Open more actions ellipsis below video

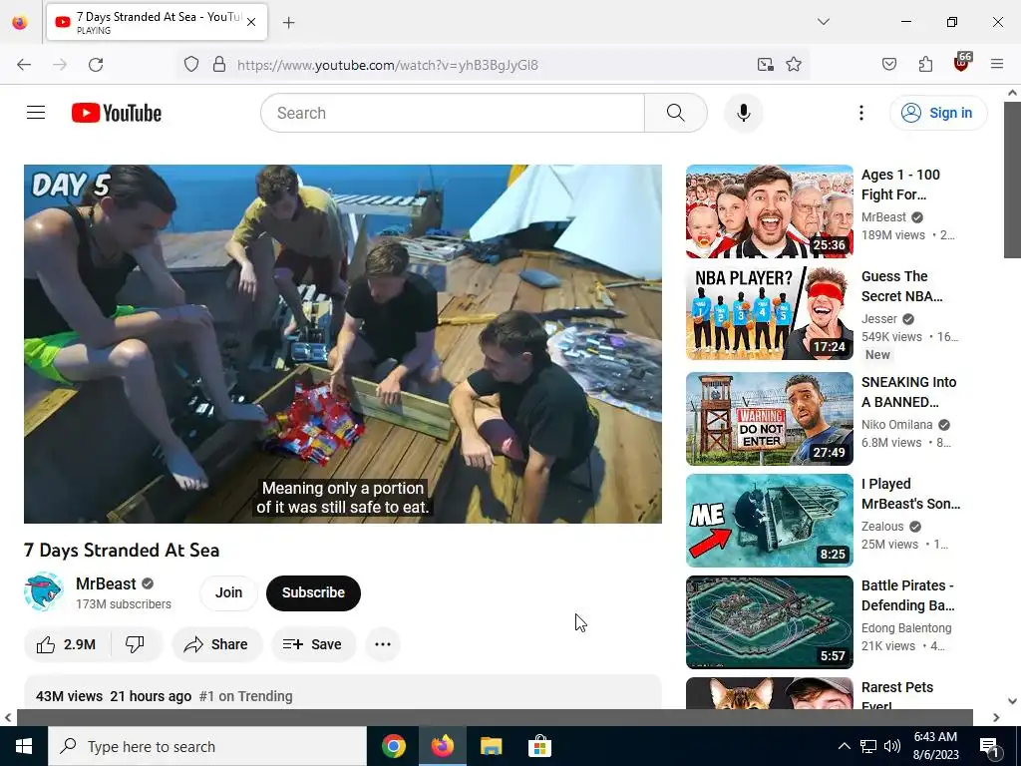tap(383, 644)
